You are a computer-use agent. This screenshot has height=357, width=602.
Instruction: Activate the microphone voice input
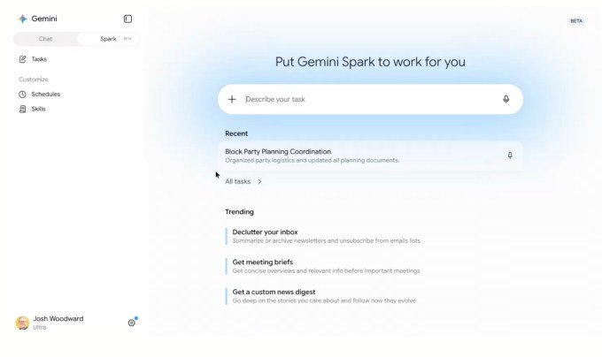pos(506,99)
